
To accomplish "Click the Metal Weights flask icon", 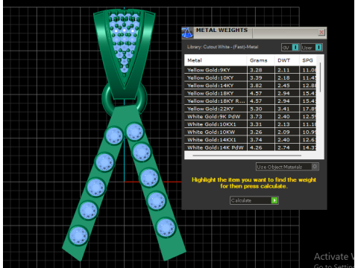I will click(187, 33).
